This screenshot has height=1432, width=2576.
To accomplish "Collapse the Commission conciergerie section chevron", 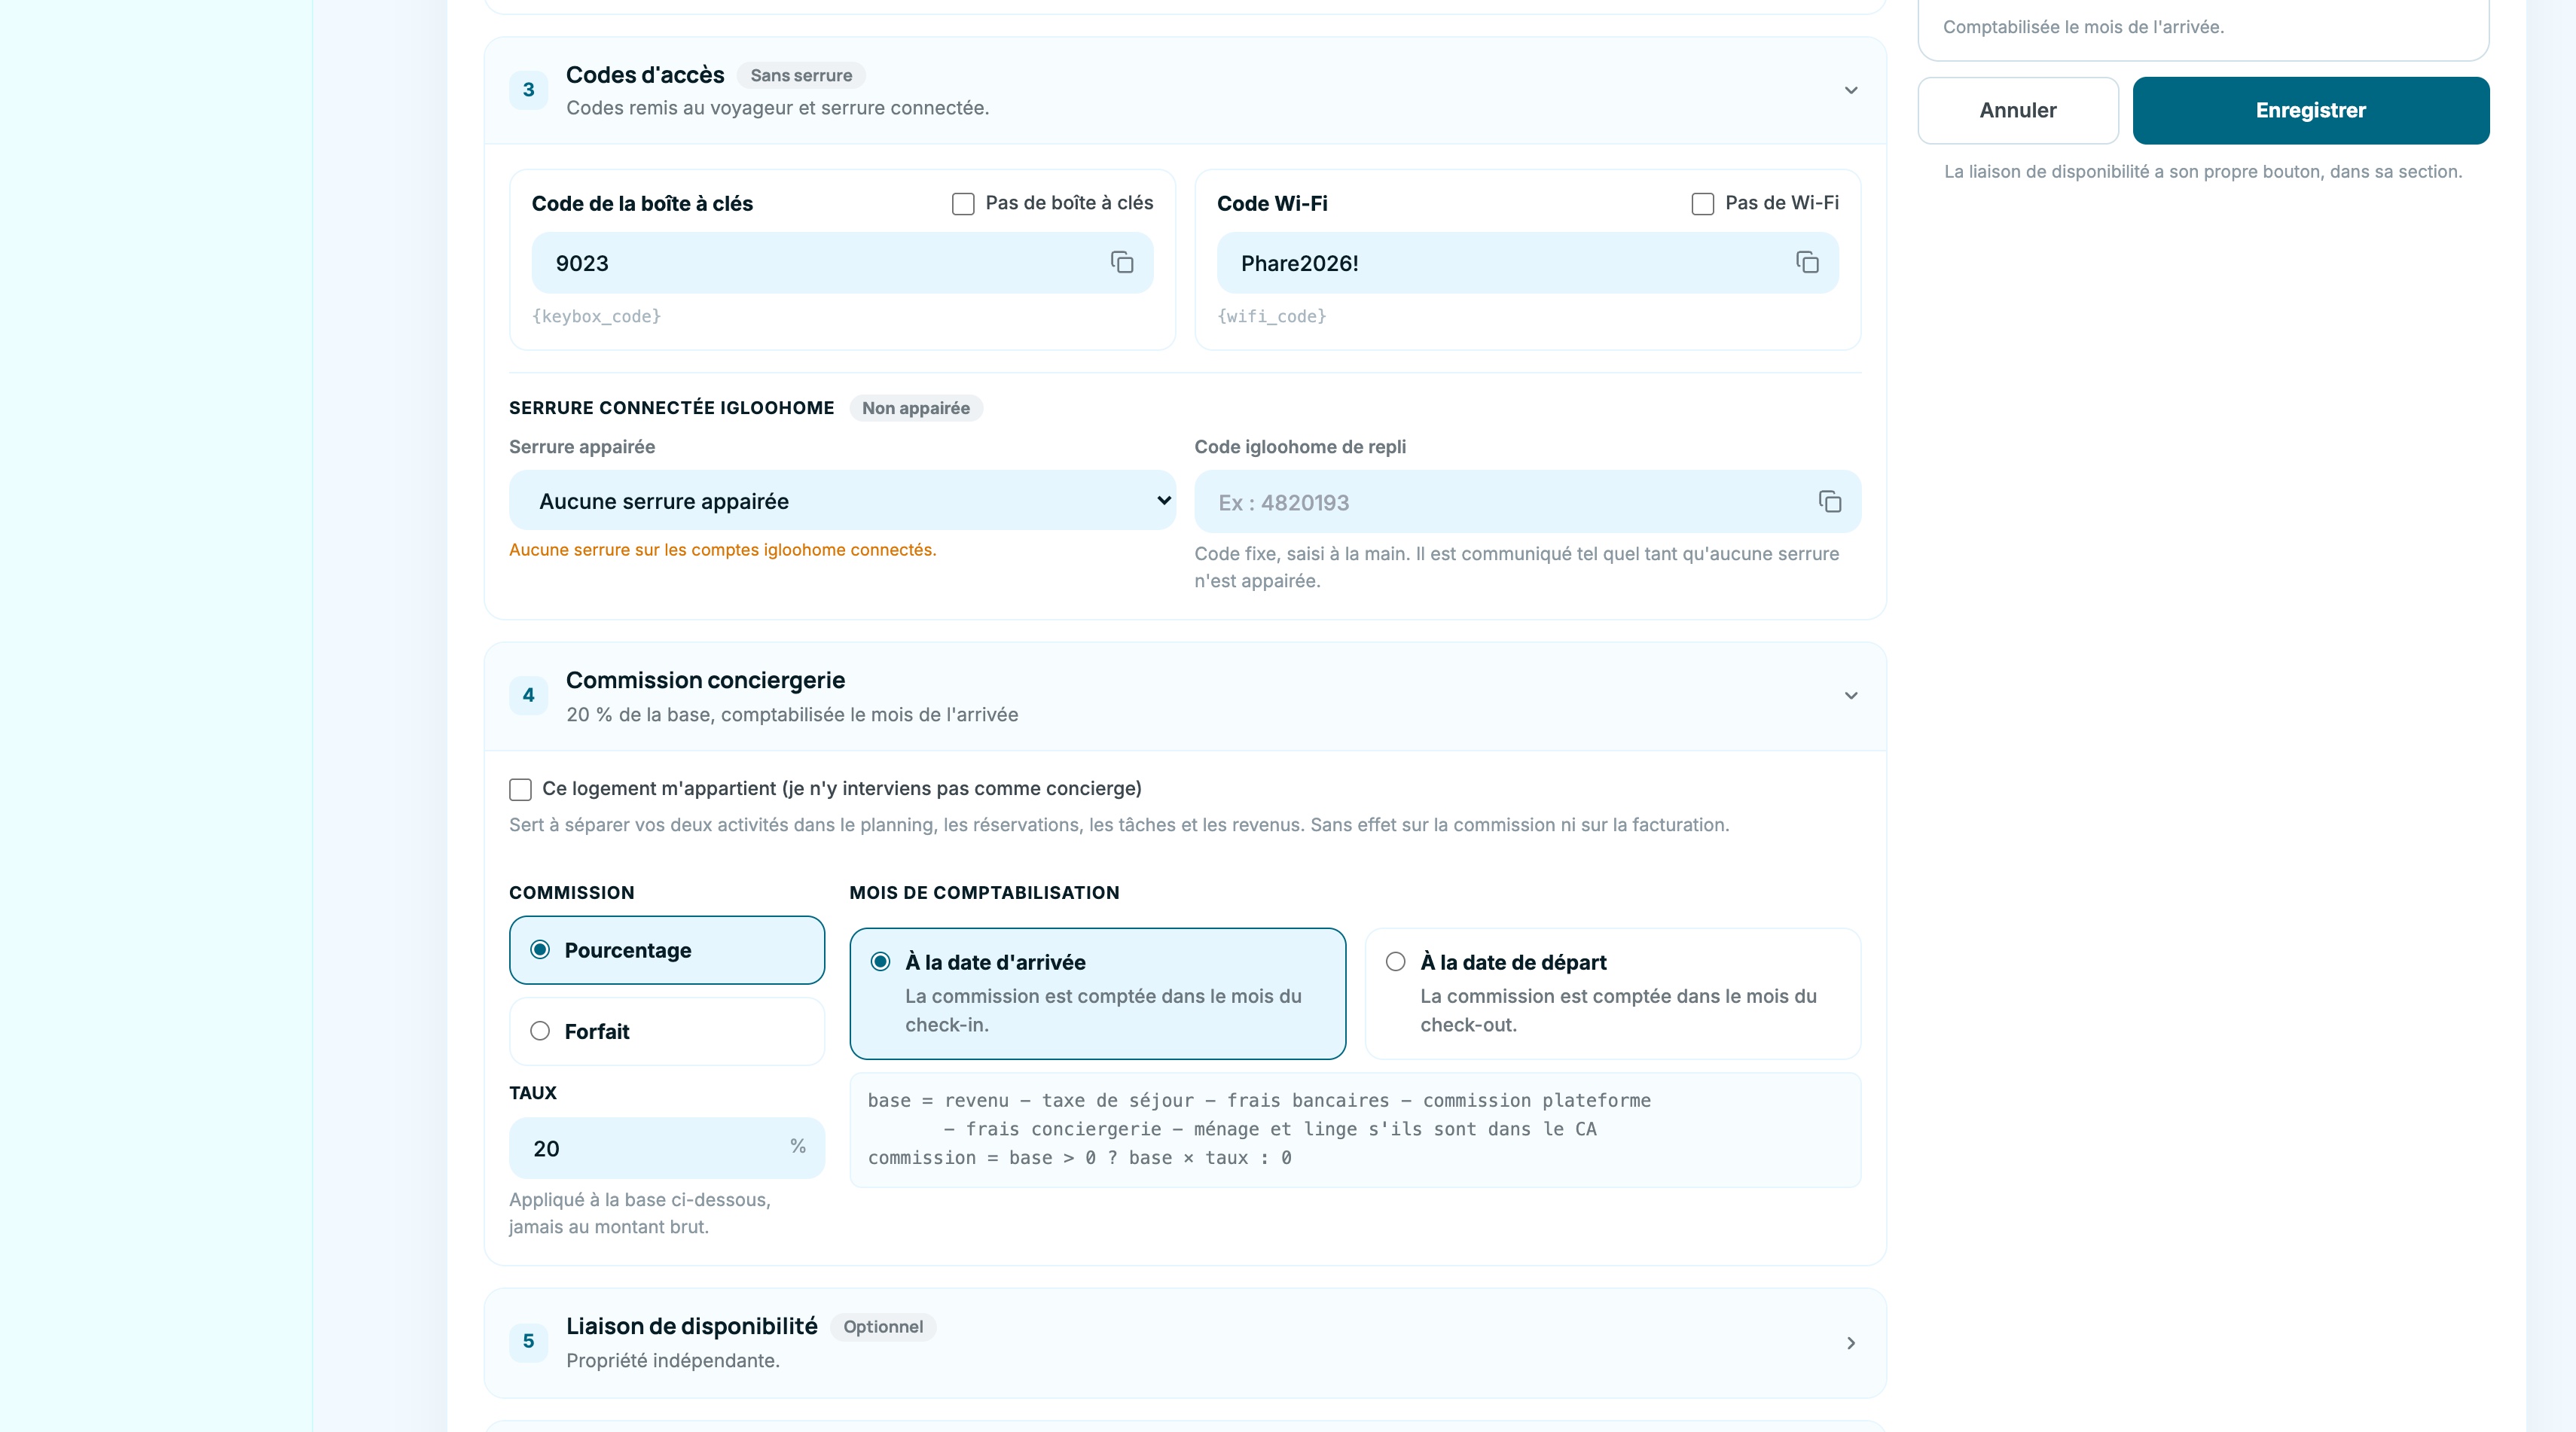I will 1851,696.
